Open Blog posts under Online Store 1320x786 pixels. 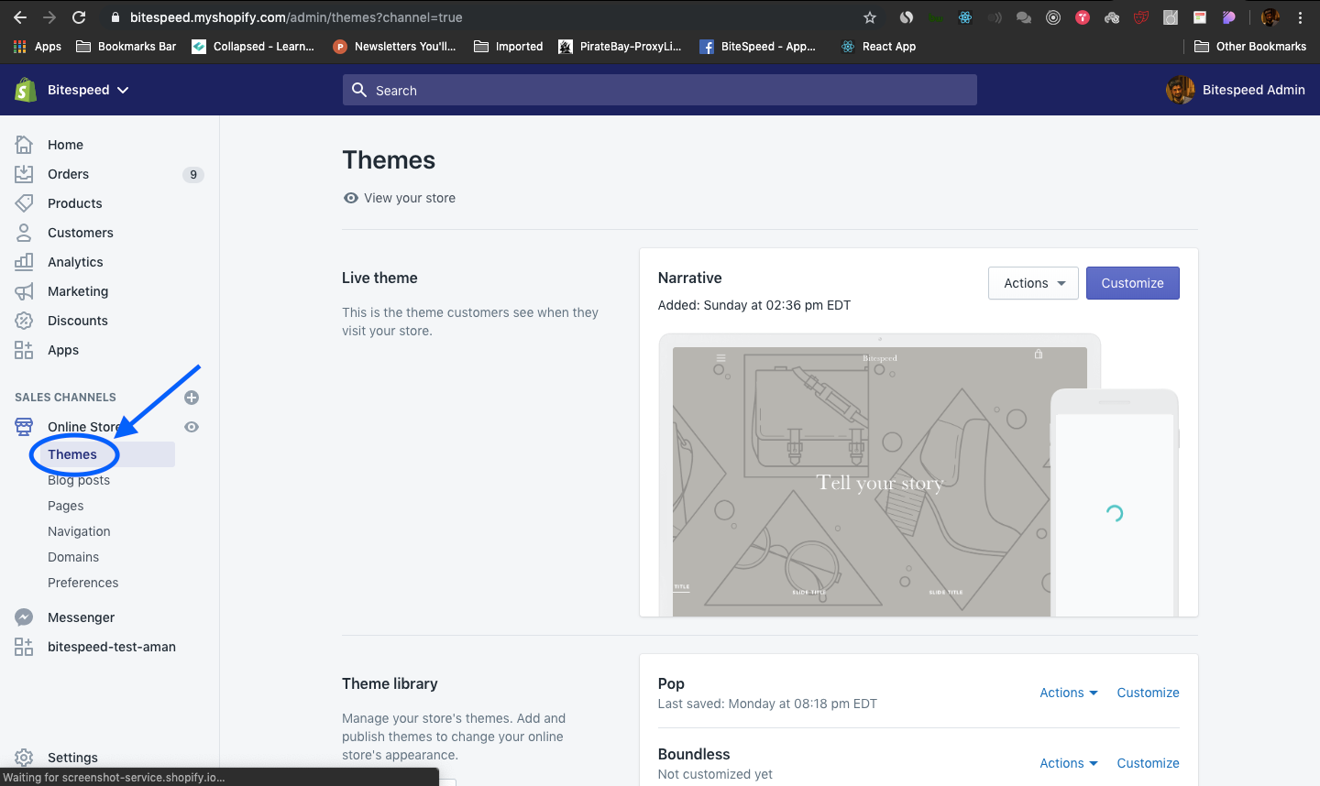[x=79, y=480]
